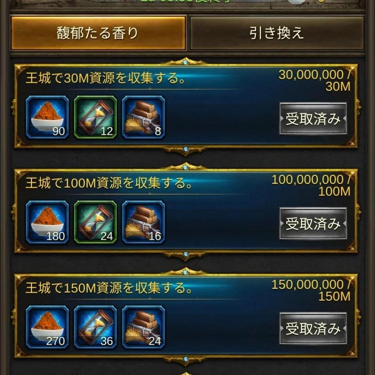Screen dimensions: 375x375
Task: Tap the green hourglass speedup showing 24
Action: coord(96,222)
